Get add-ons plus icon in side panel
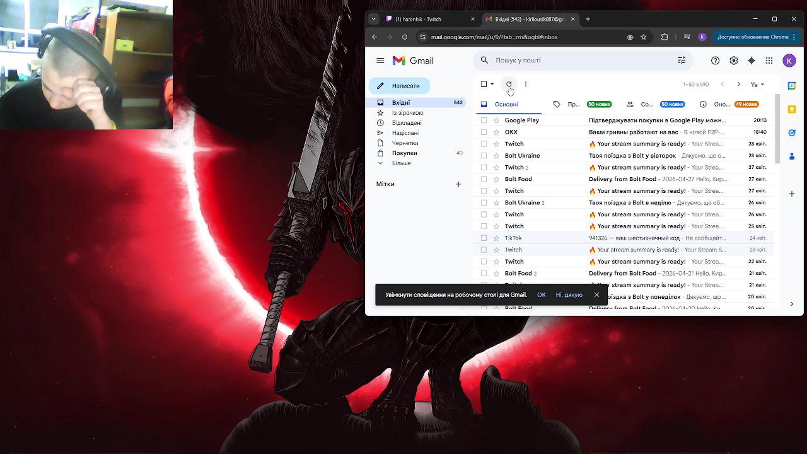807x454 pixels. click(792, 194)
